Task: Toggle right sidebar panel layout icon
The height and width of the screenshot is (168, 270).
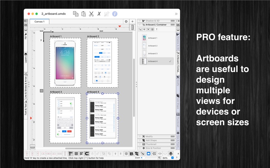Action: click(x=178, y=21)
